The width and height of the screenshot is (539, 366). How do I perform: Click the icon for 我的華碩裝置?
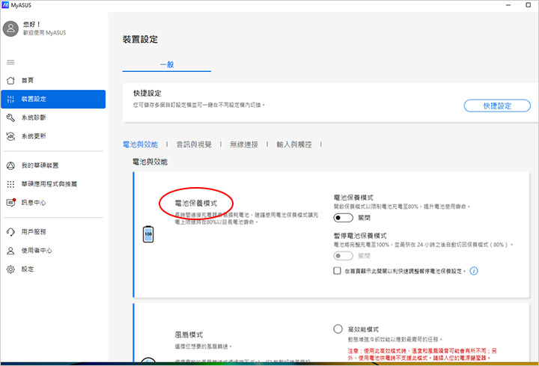pyautogui.click(x=10, y=165)
